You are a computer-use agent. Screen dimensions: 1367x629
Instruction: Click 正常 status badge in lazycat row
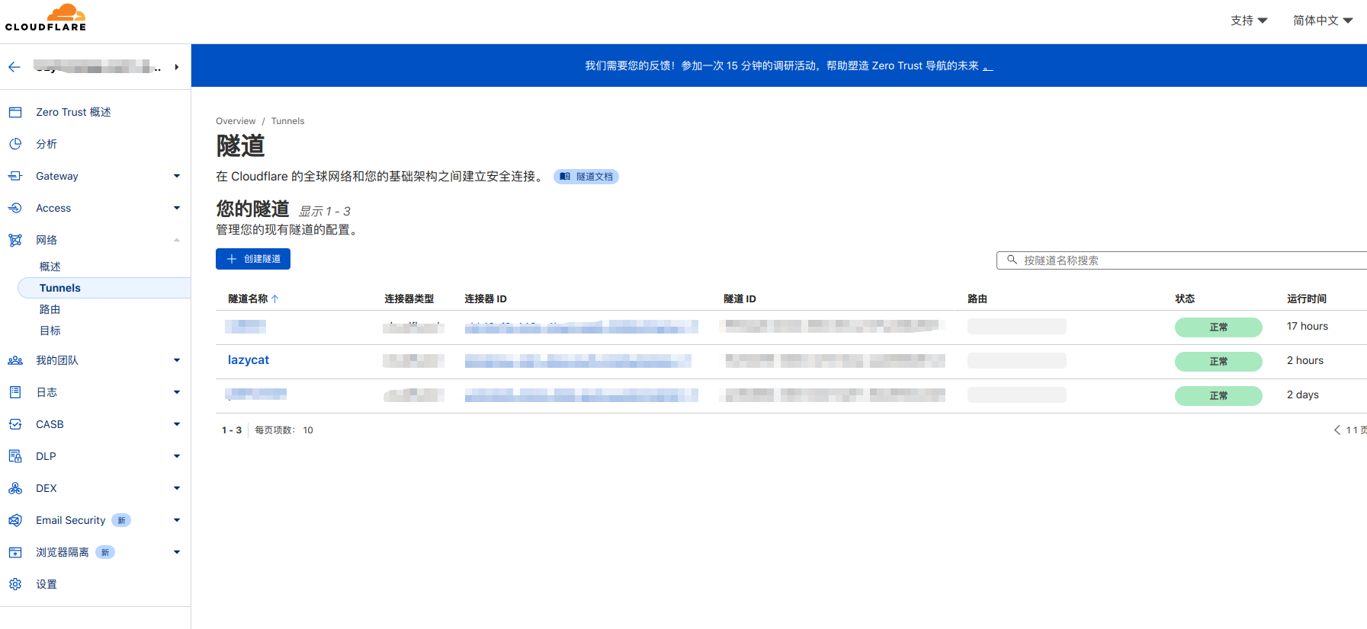pyautogui.click(x=1218, y=362)
